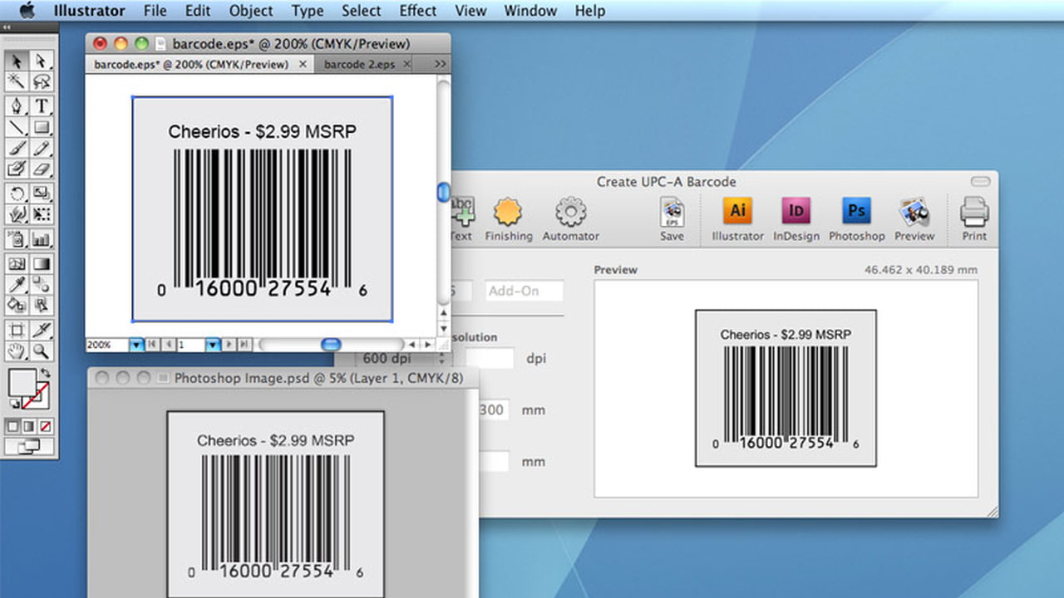Open the 200% zoom level dropdown
Image resolution: width=1064 pixels, height=598 pixels.
click(135, 344)
